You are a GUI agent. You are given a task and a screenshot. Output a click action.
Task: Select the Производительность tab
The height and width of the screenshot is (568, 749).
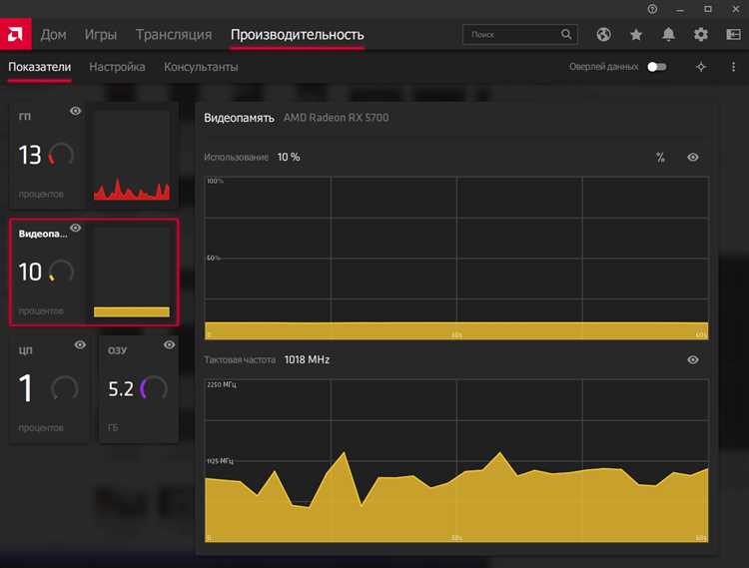click(298, 35)
